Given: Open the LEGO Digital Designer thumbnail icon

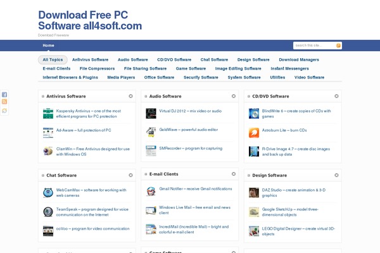Looking at the screenshot, I should click(x=254, y=231).
